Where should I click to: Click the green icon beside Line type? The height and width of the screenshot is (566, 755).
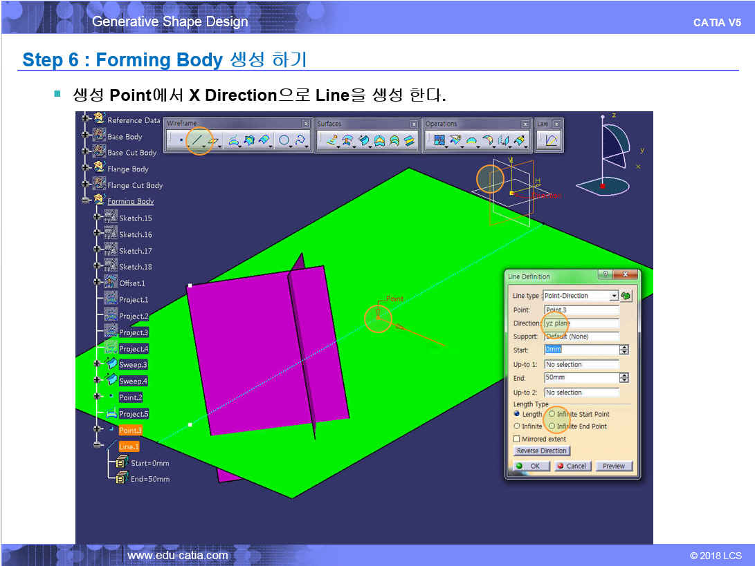tap(626, 296)
